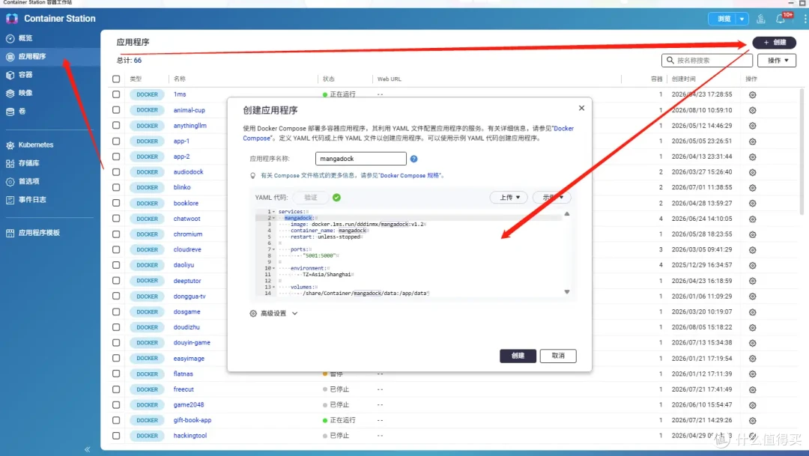Check the box for flatnas row

pyautogui.click(x=116, y=374)
